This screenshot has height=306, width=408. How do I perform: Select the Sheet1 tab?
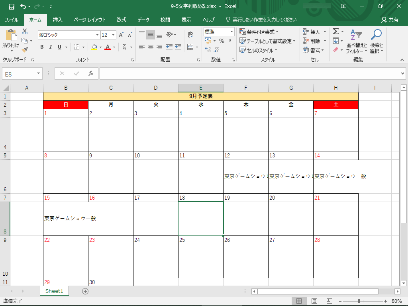coord(54,291)
